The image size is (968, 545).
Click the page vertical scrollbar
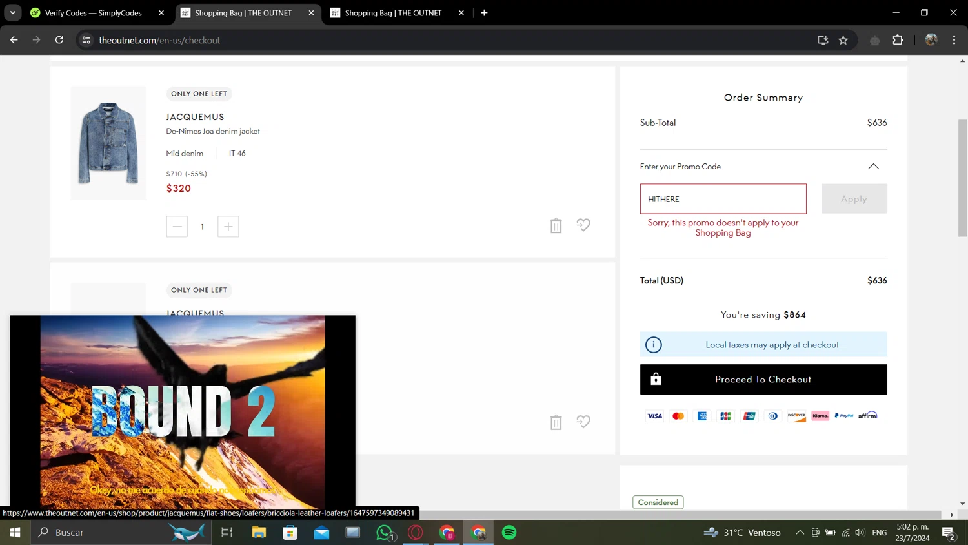(962, 178)
